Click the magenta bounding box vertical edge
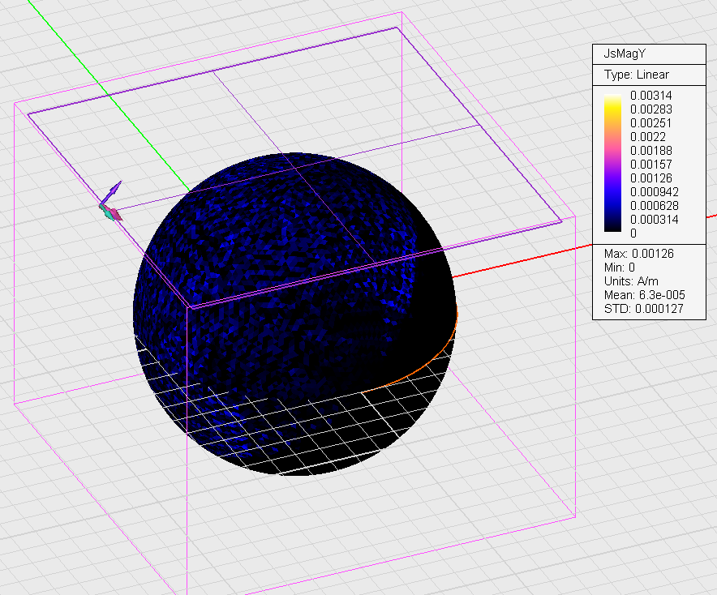The width and height of the screenshot is (717, 595). pos(574,365)
